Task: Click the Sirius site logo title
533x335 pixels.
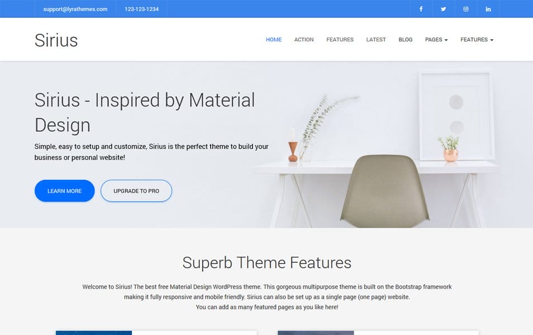Action: [56, 40]
